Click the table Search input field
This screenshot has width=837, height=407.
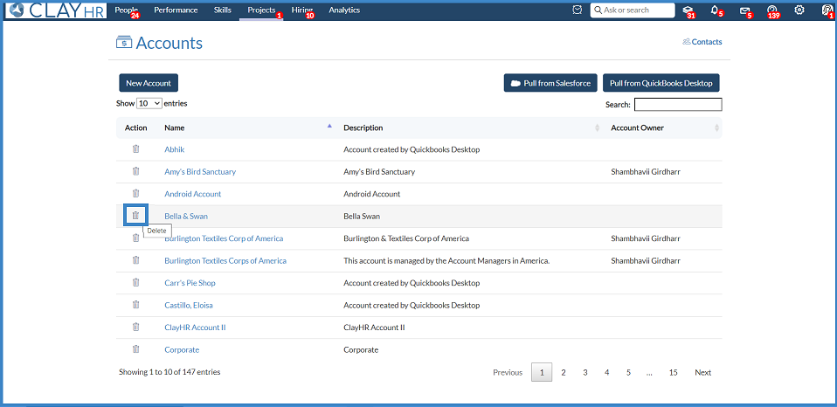(678, 105)
